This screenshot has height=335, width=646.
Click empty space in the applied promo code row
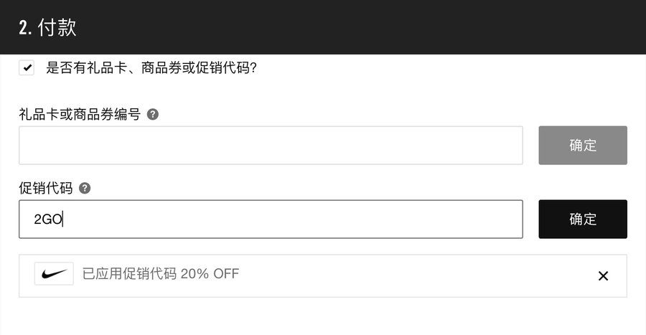click(416, 276)
